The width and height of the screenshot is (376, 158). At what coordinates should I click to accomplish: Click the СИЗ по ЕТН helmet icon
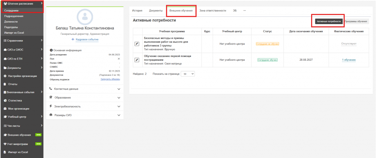(x=5, y=59)
